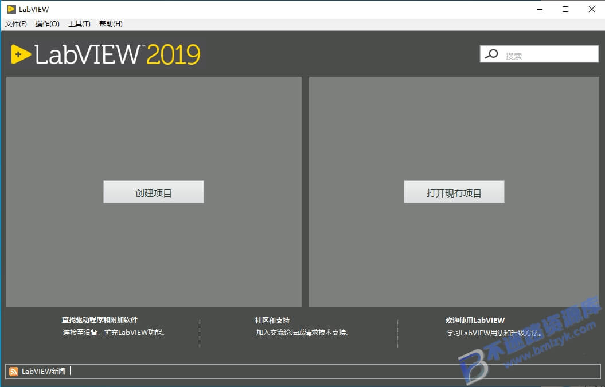Minimize the LabVIEW window
The width and height of the screenshot is (605, 387).
pos(540,9)
